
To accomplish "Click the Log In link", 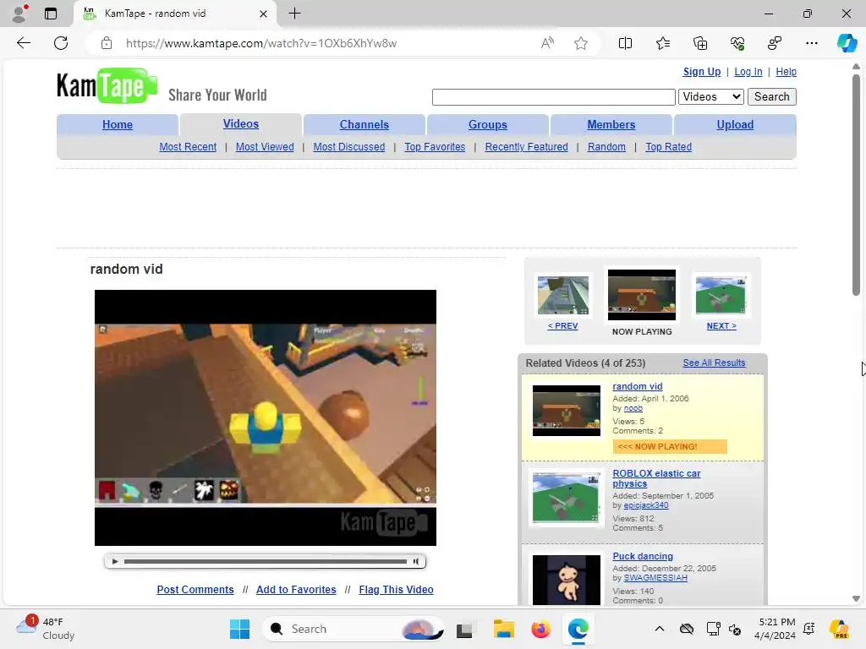I will click(x=748, y=72).
